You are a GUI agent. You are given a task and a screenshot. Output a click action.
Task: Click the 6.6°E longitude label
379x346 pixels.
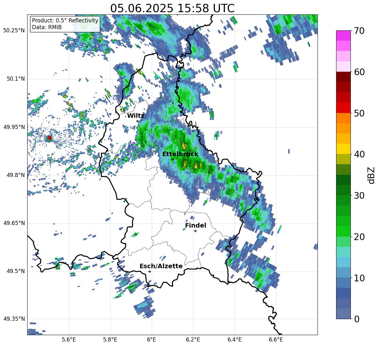coord(276,340)
